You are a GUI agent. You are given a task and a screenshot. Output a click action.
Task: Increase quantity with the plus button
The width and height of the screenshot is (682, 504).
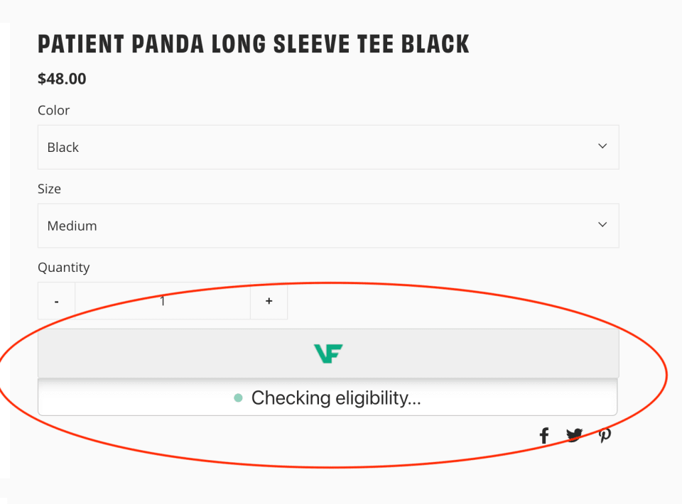[269, 301]
